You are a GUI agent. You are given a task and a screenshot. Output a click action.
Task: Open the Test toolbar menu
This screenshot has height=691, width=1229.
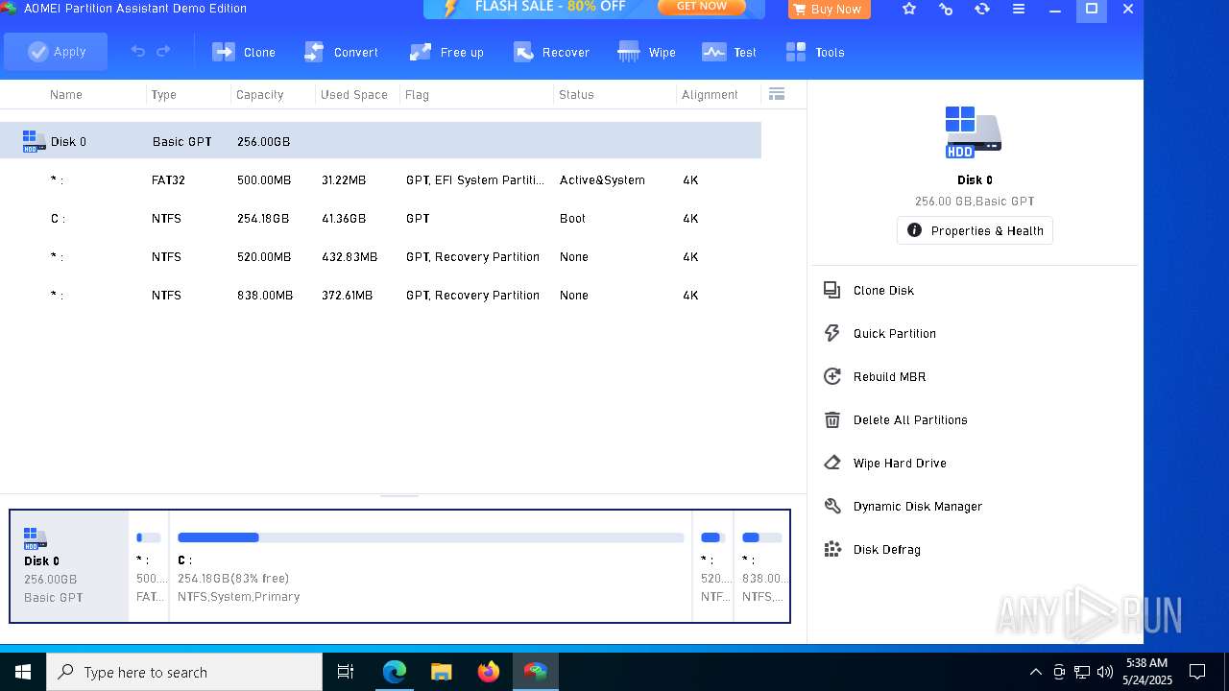(730, 52)
